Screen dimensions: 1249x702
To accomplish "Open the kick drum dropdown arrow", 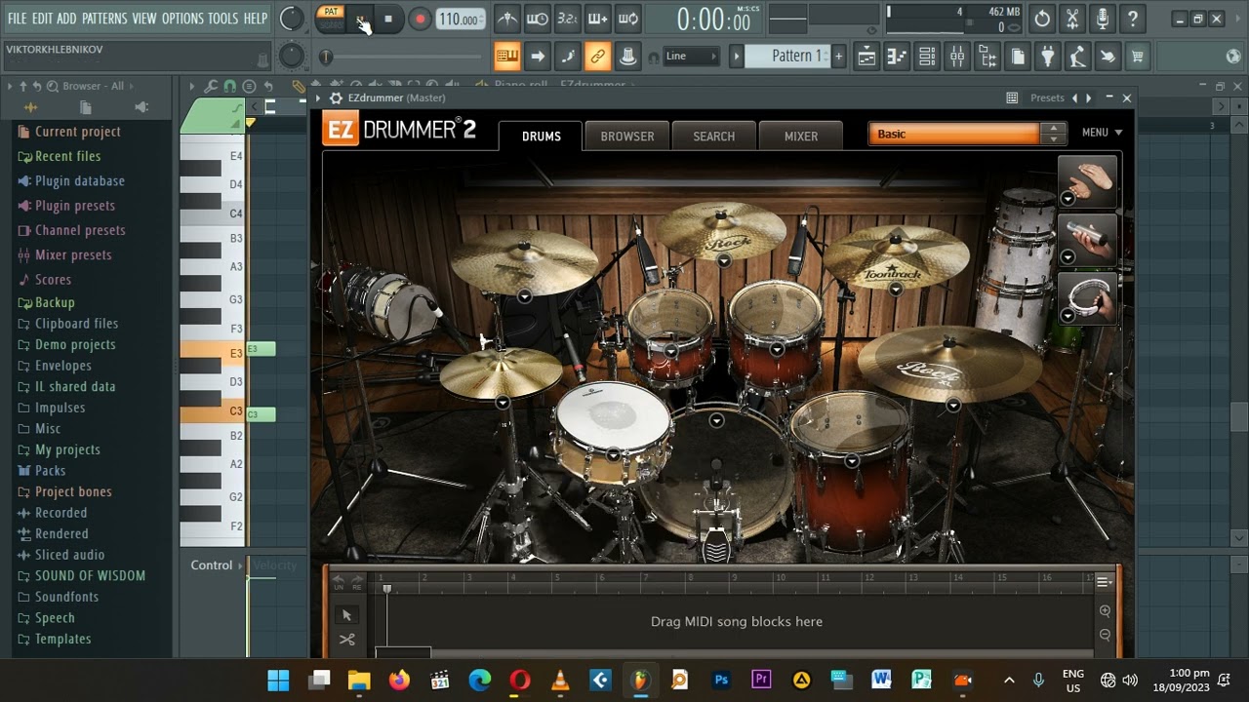I will 716,420.
